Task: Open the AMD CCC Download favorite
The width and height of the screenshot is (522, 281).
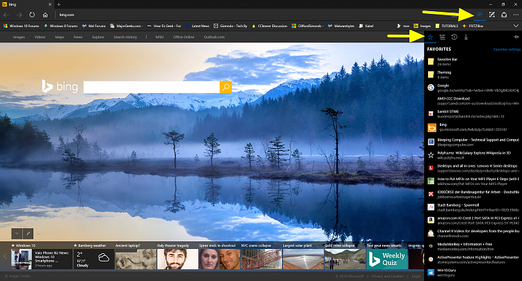Action: (473, 101)
